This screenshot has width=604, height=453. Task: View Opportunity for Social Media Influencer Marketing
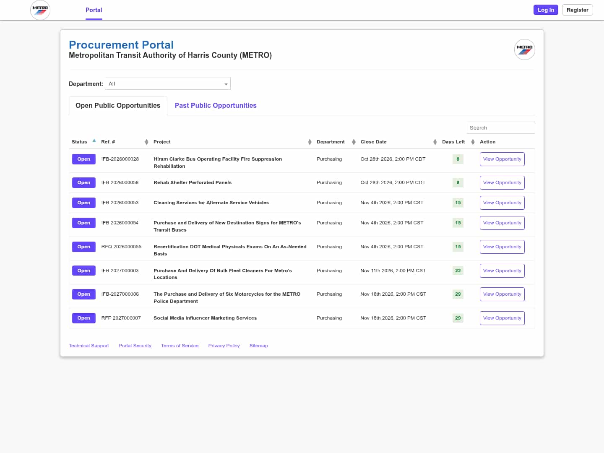(502, 318)
